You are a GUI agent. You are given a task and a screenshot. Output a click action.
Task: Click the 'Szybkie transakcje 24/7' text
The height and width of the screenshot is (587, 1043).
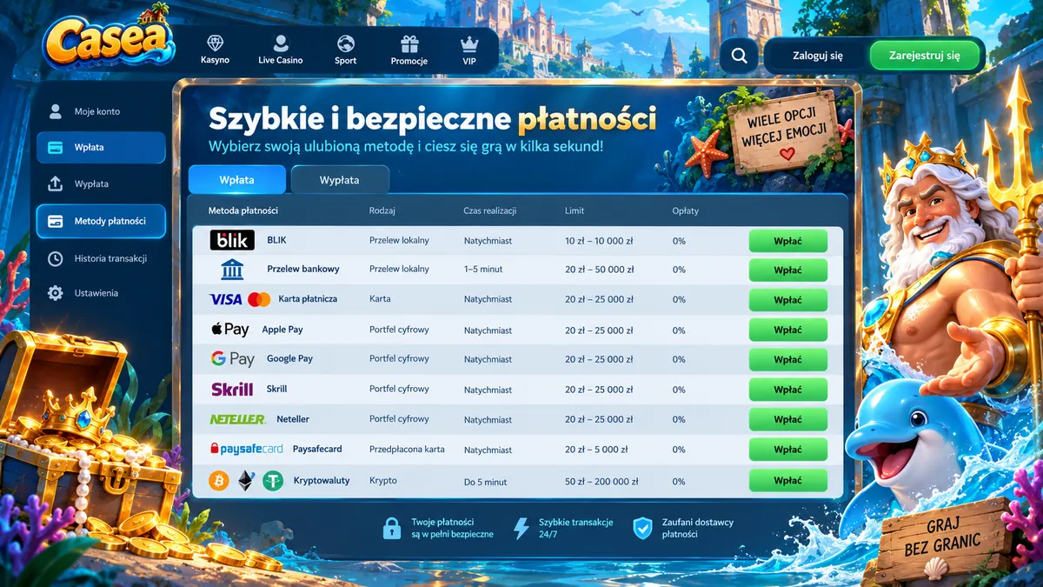[x=576, y=528]
